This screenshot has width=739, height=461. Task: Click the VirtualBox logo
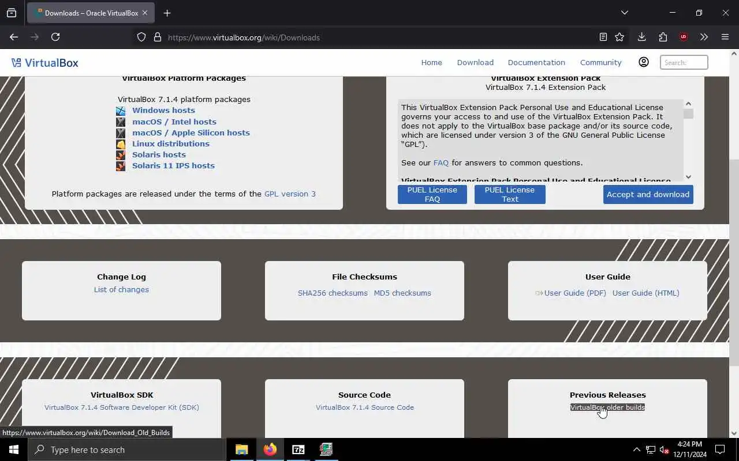(x=44, y=63)
